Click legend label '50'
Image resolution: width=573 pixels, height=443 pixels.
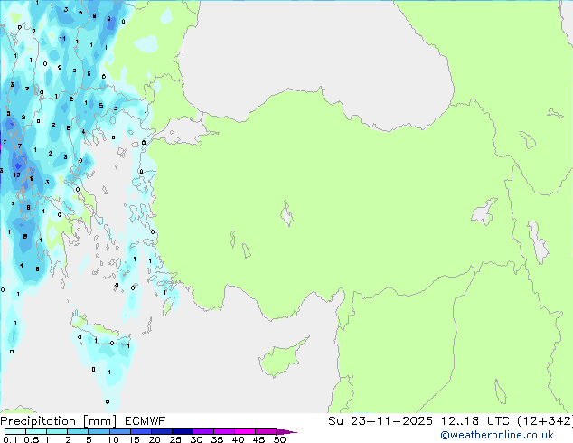(279, 439)
